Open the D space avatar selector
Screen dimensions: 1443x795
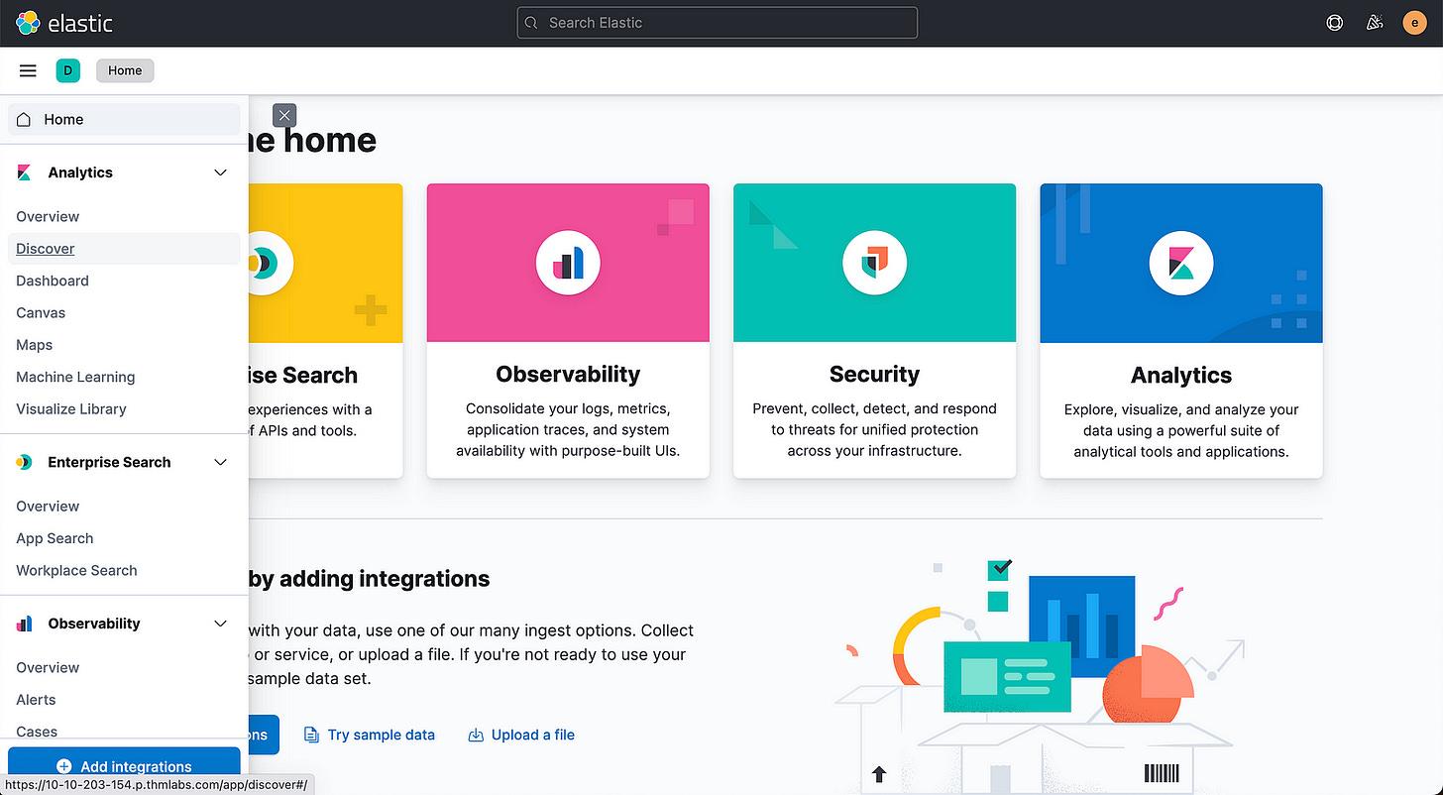click(67, 70)
